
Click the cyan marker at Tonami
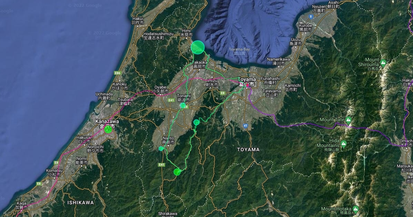(x=183, y=105)
